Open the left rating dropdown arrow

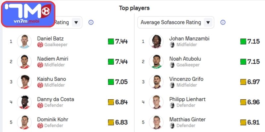76,22
